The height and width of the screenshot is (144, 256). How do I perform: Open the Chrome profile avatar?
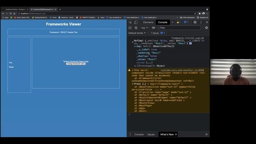tap(204, 14)
